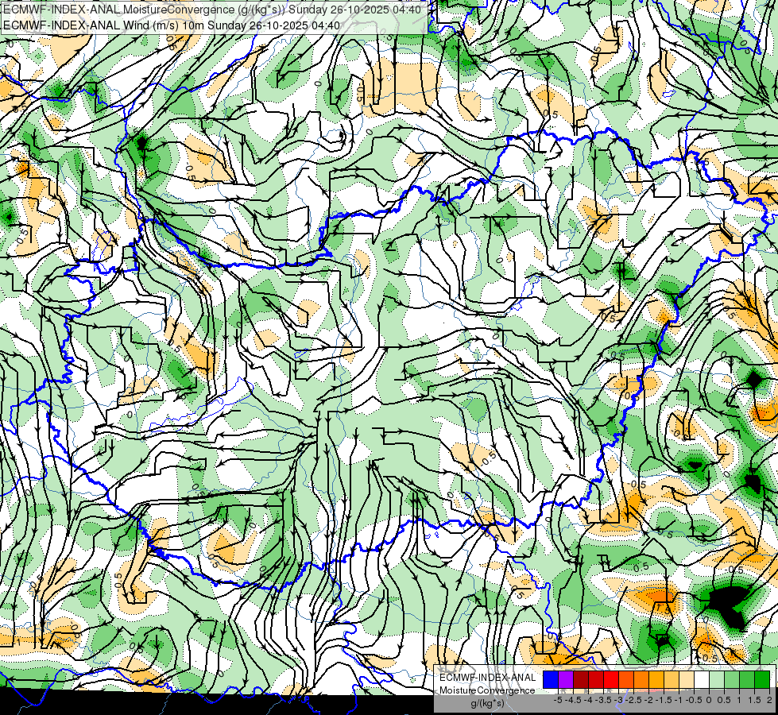Image resolution: width=778 pixels, height=715 pixels.
Task: Click the pale peach swatch between -1 and -0.5
Action: coord(687,680)
